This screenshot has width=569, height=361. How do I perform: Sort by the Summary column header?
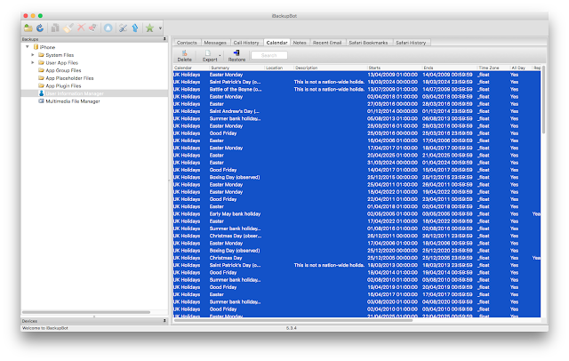[236, 68]
